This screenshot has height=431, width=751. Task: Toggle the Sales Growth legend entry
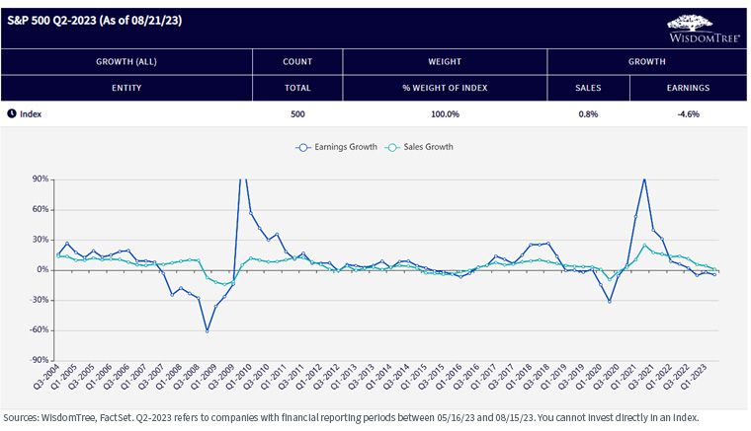pos(420,147)
